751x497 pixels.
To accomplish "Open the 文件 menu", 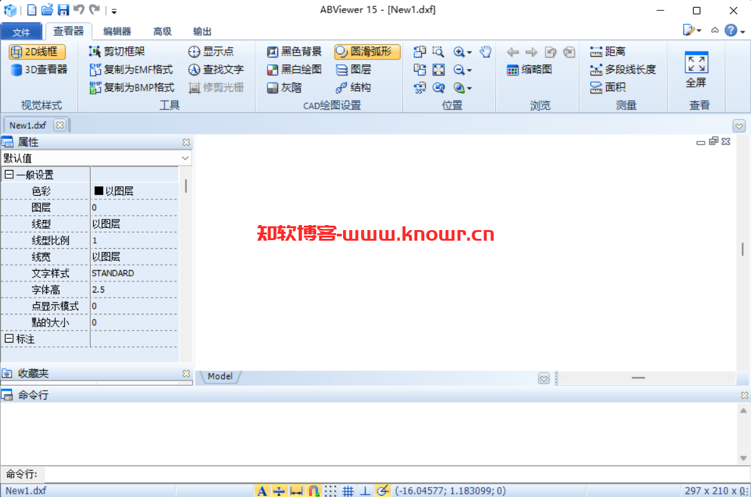I will (21, 32).
